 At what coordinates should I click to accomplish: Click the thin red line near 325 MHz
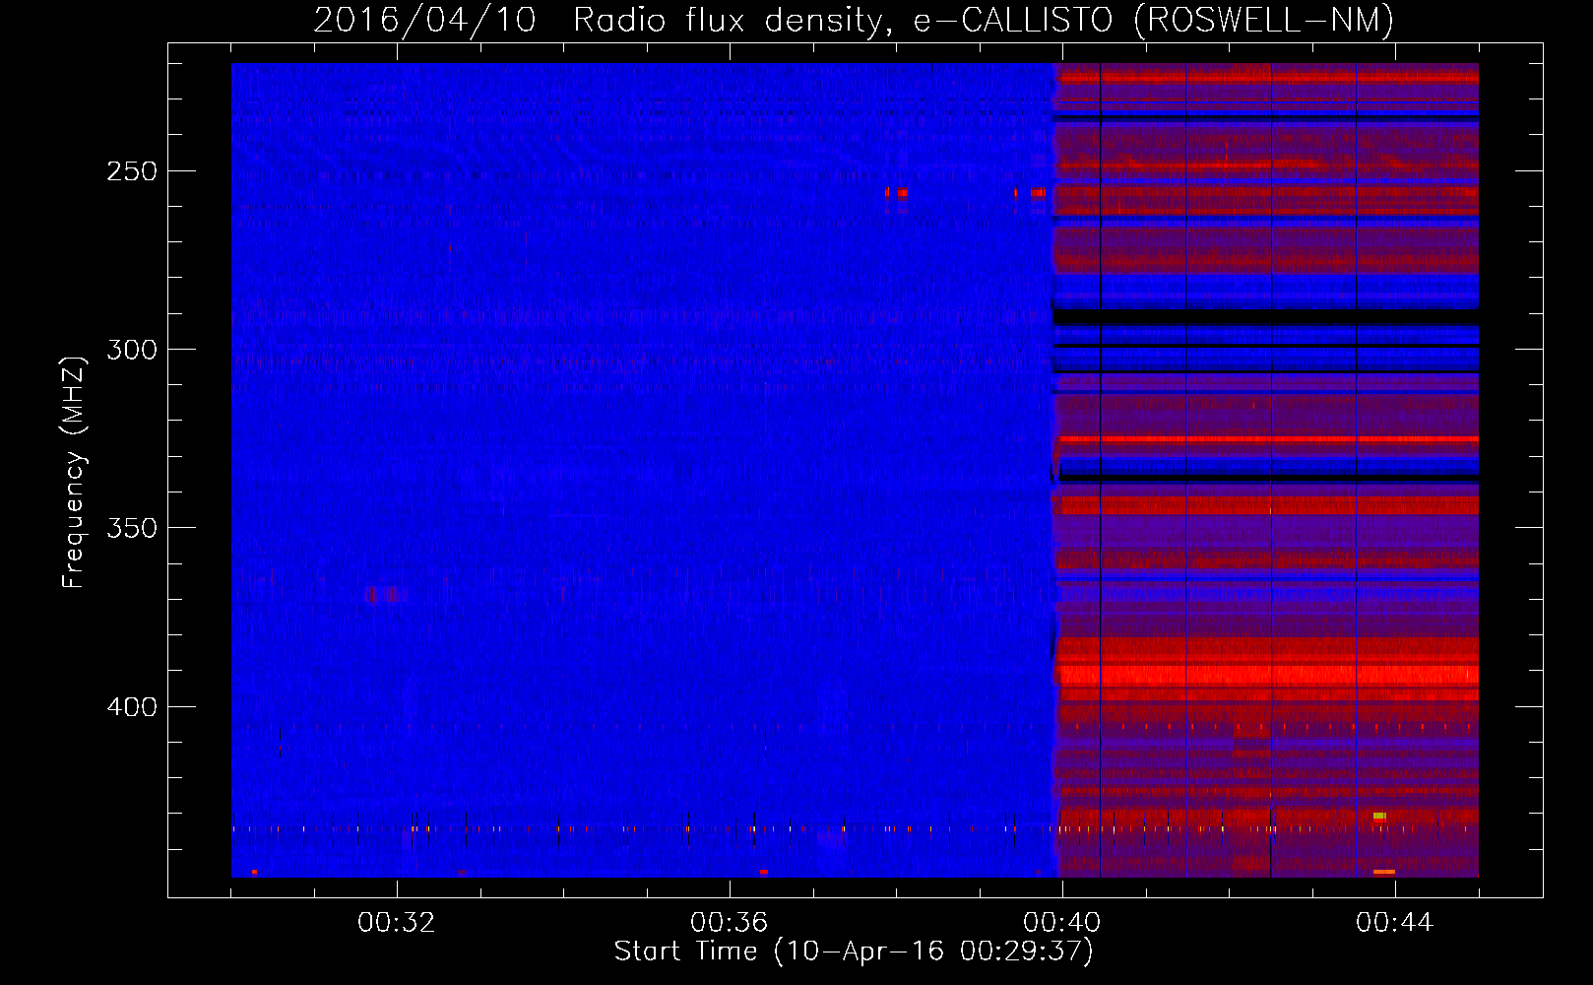coord(1268,438)
